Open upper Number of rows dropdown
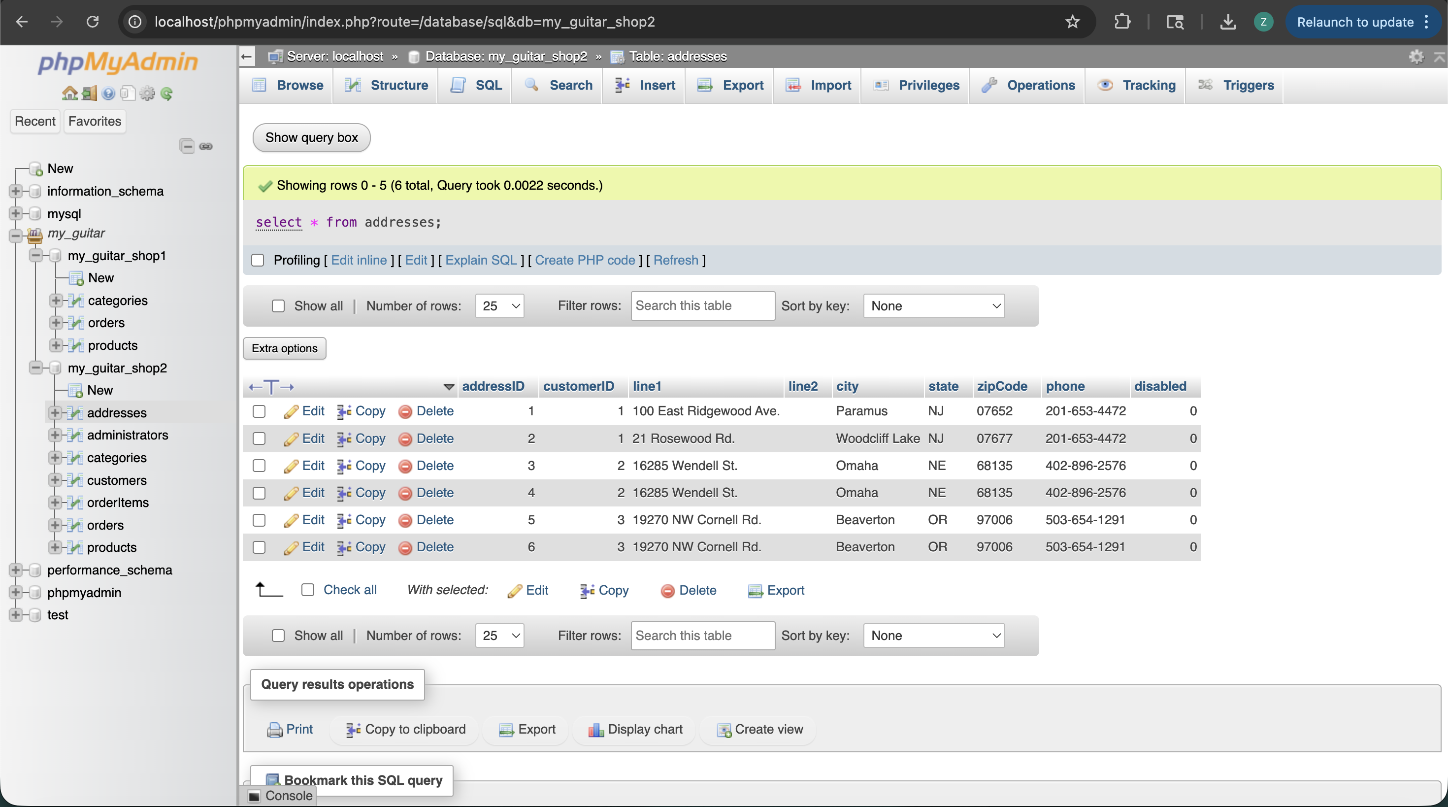1448x807 pixels. pos(500,306)
